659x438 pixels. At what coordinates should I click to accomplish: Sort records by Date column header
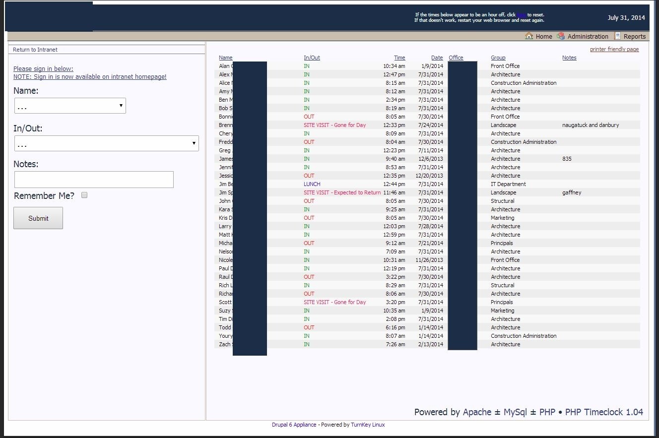click(437, 58)
